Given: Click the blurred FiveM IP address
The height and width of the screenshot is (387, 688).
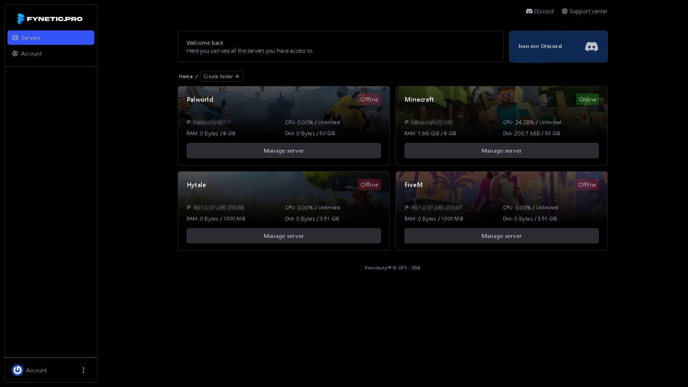Looking at the screenshot, I should (x=437, y=207).
